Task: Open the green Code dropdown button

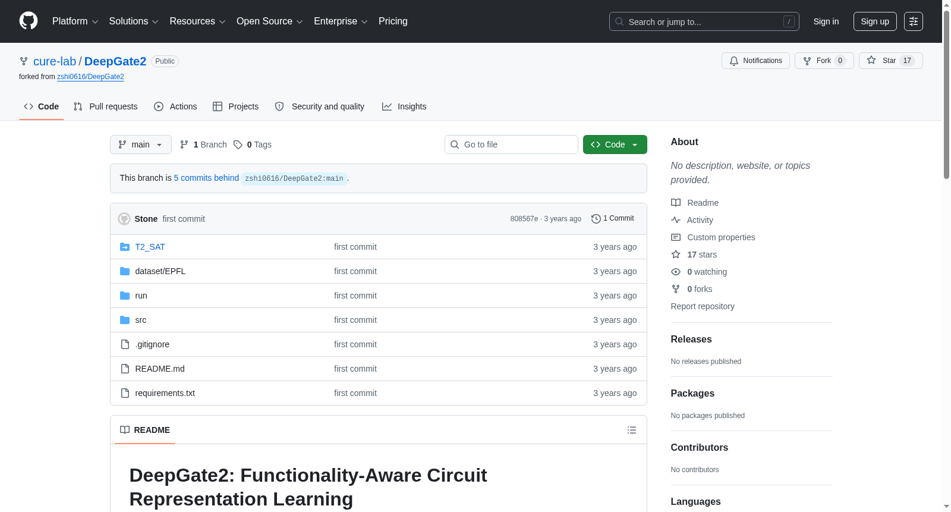Action: pyautogui.click(x=615, y=145)
